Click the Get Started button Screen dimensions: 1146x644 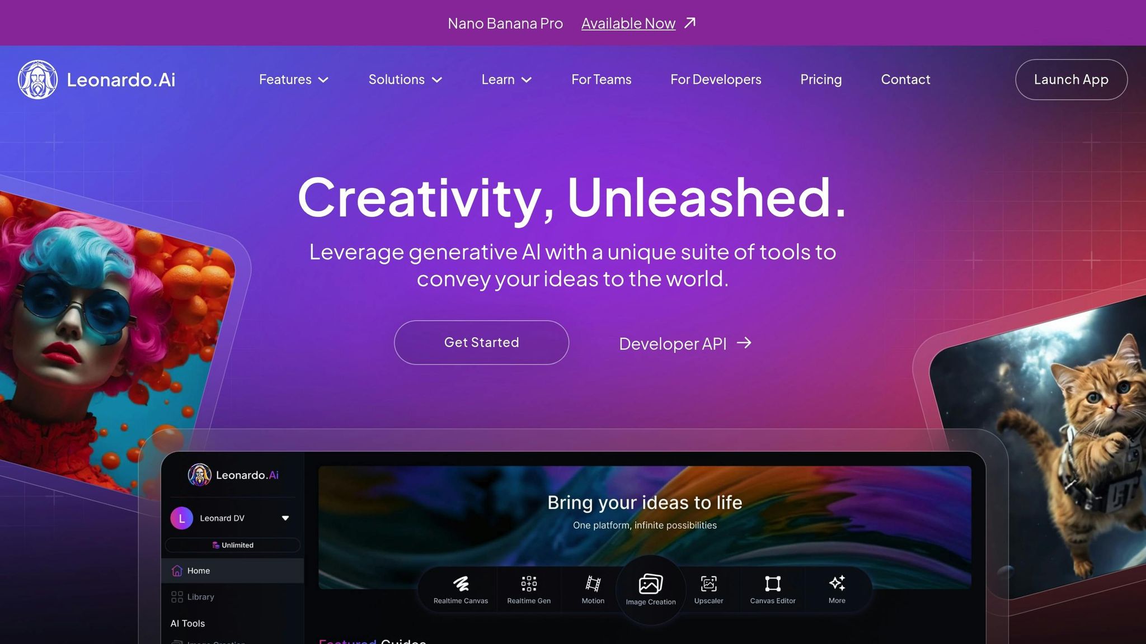481,342
